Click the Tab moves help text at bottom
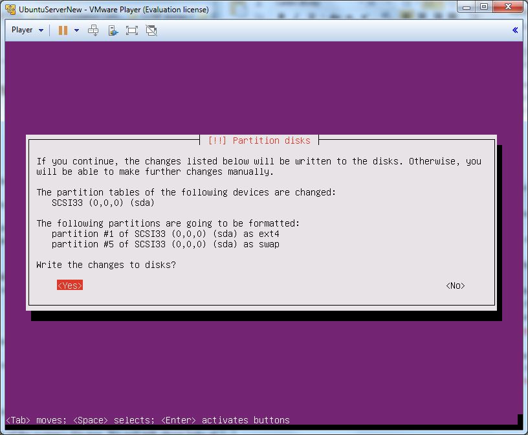 point(148,420)
